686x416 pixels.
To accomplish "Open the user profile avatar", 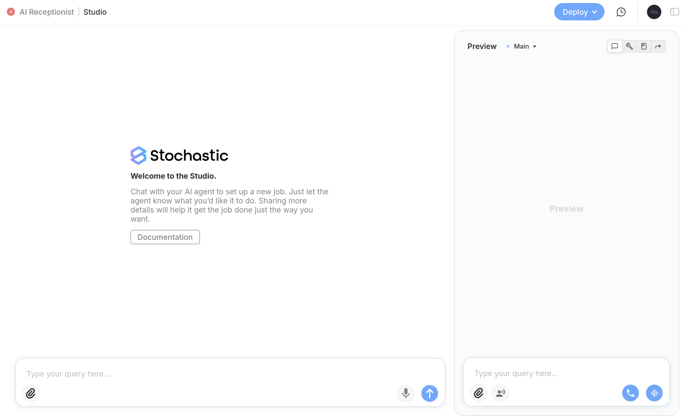I will click(x=654, y=12).
